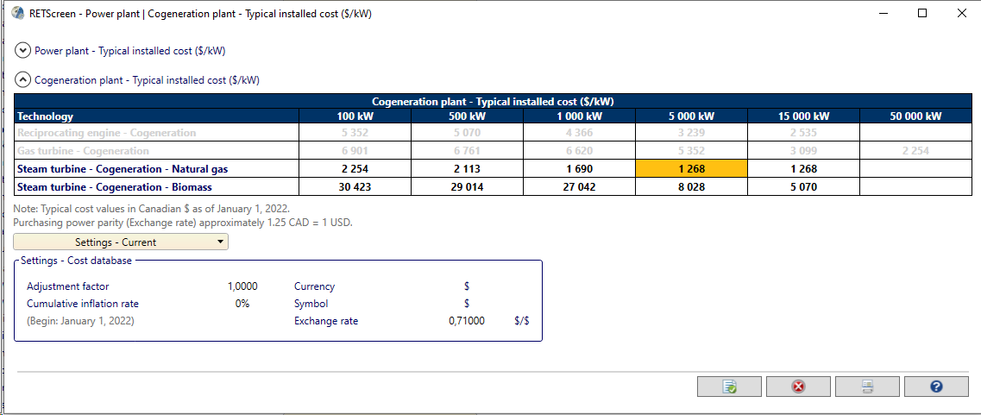Viewport: 981px width, 415px height.
Task: Select biomass cell 8 028
Action: [x=691, y=186]
